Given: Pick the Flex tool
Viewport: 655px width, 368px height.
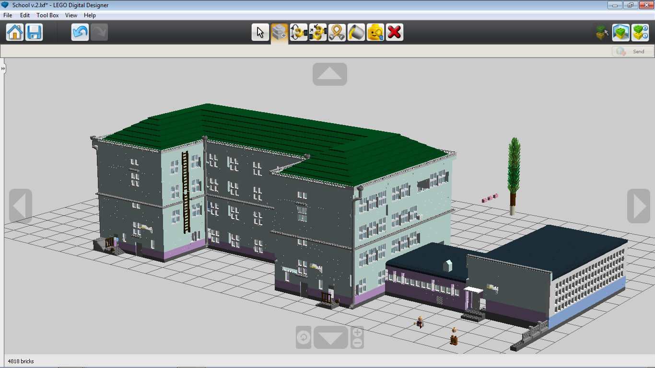Looking at the screenshot, I should [337, 33].
